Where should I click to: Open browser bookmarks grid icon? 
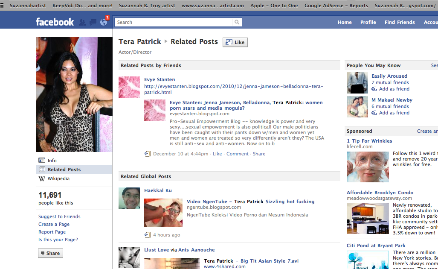(x=2, y=5)
